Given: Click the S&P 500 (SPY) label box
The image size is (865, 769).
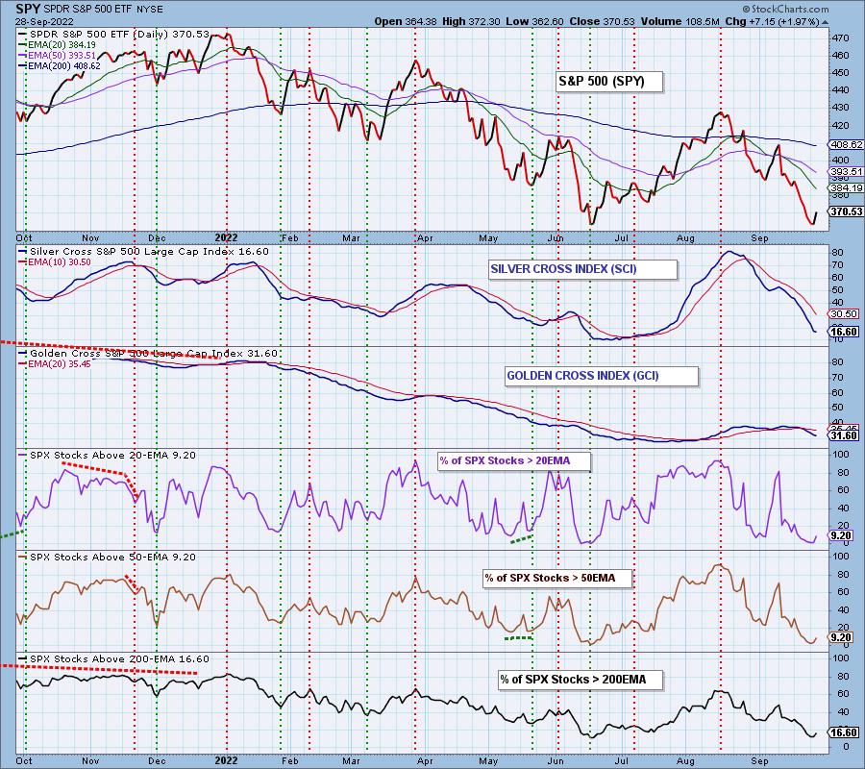Looking at the screenshot, I should [x=608, y=82].
